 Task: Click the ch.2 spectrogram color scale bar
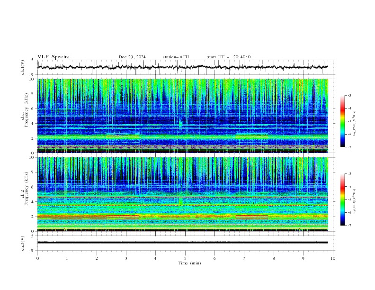[342, 199]
